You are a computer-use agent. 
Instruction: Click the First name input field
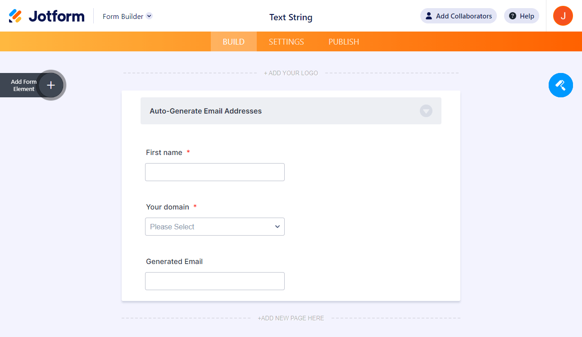click(214, 172)
